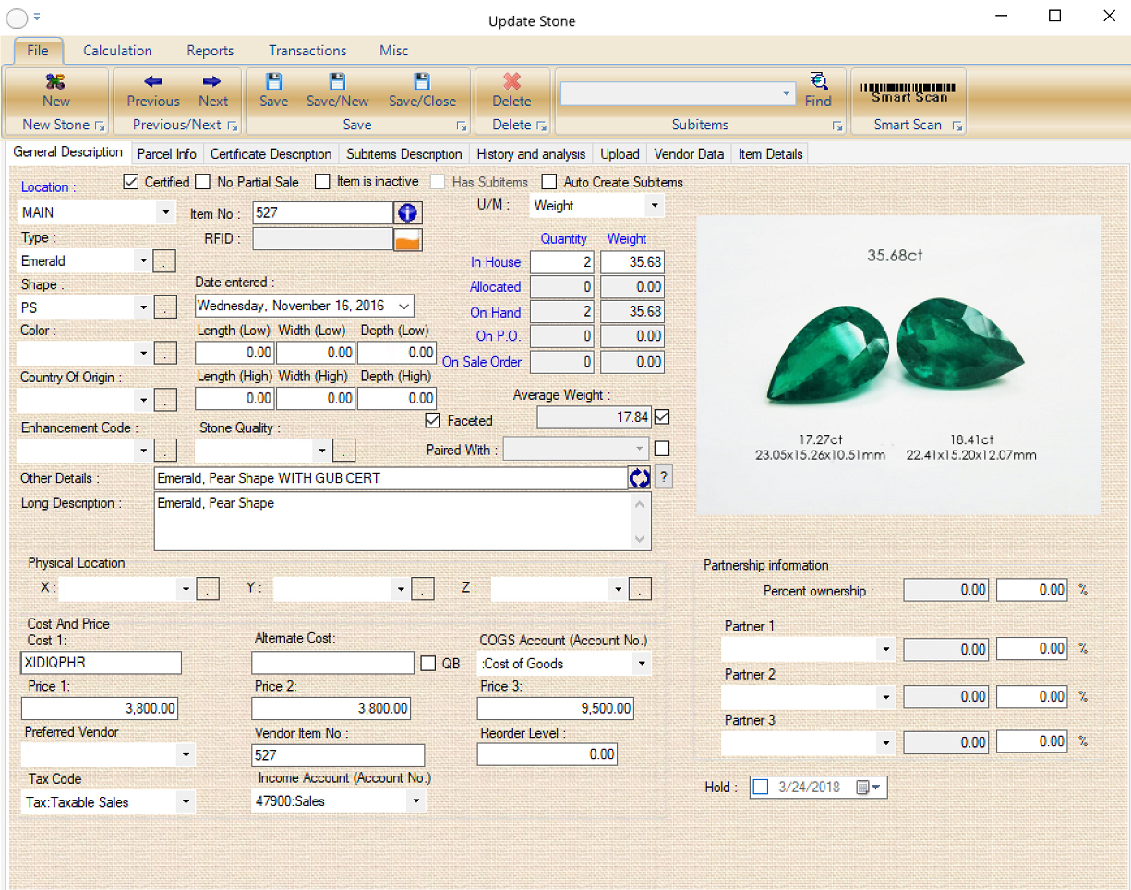Click the ? help button by Other Details
The height and width of the screenshot is (890, 1131).
663,477
